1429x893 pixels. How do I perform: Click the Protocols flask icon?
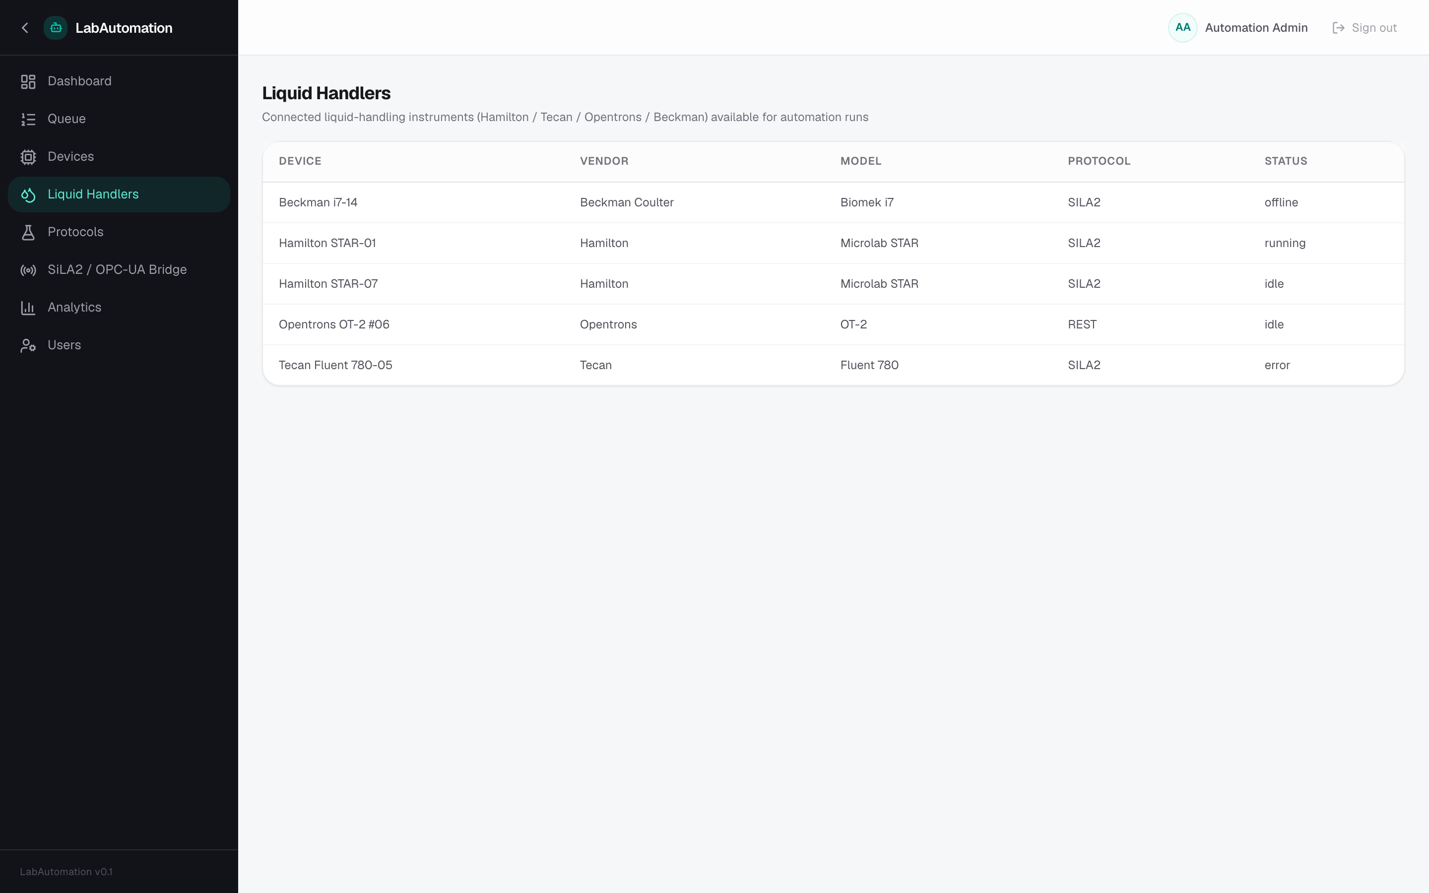coord(28,233)
